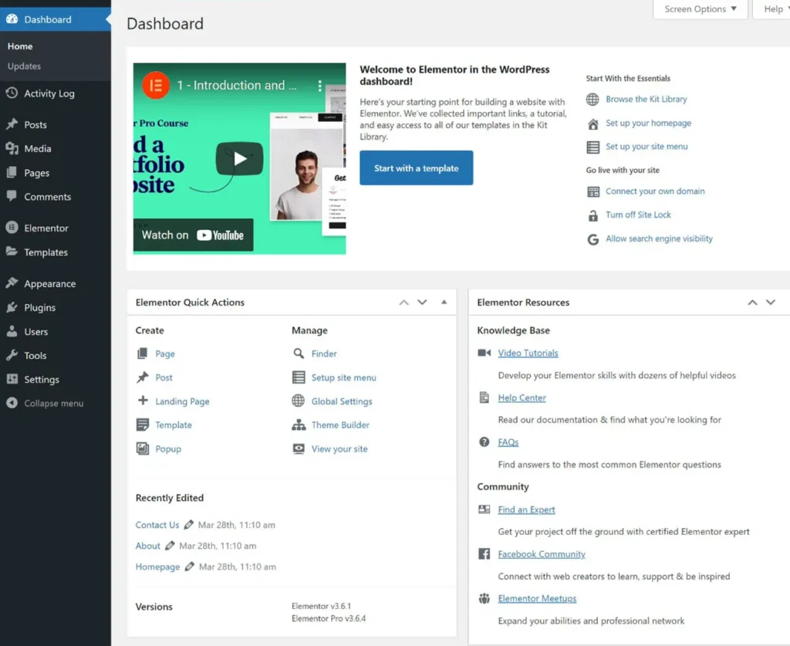Click the Tools wrench icon in sidebar
The width and height of the screenshot is (790, 646).
click(x=12, y=355)
